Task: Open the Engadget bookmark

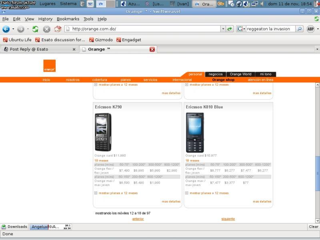Action: pos(129,40)
